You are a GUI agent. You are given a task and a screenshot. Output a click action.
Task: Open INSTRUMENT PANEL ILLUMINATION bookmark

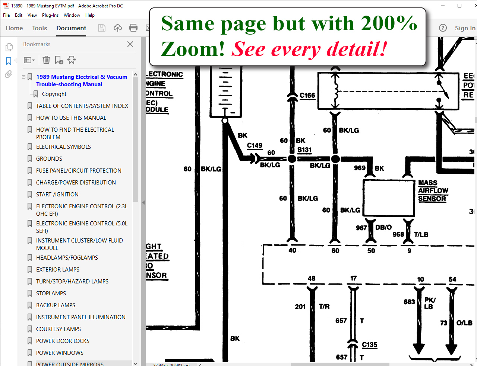point(81,317)
